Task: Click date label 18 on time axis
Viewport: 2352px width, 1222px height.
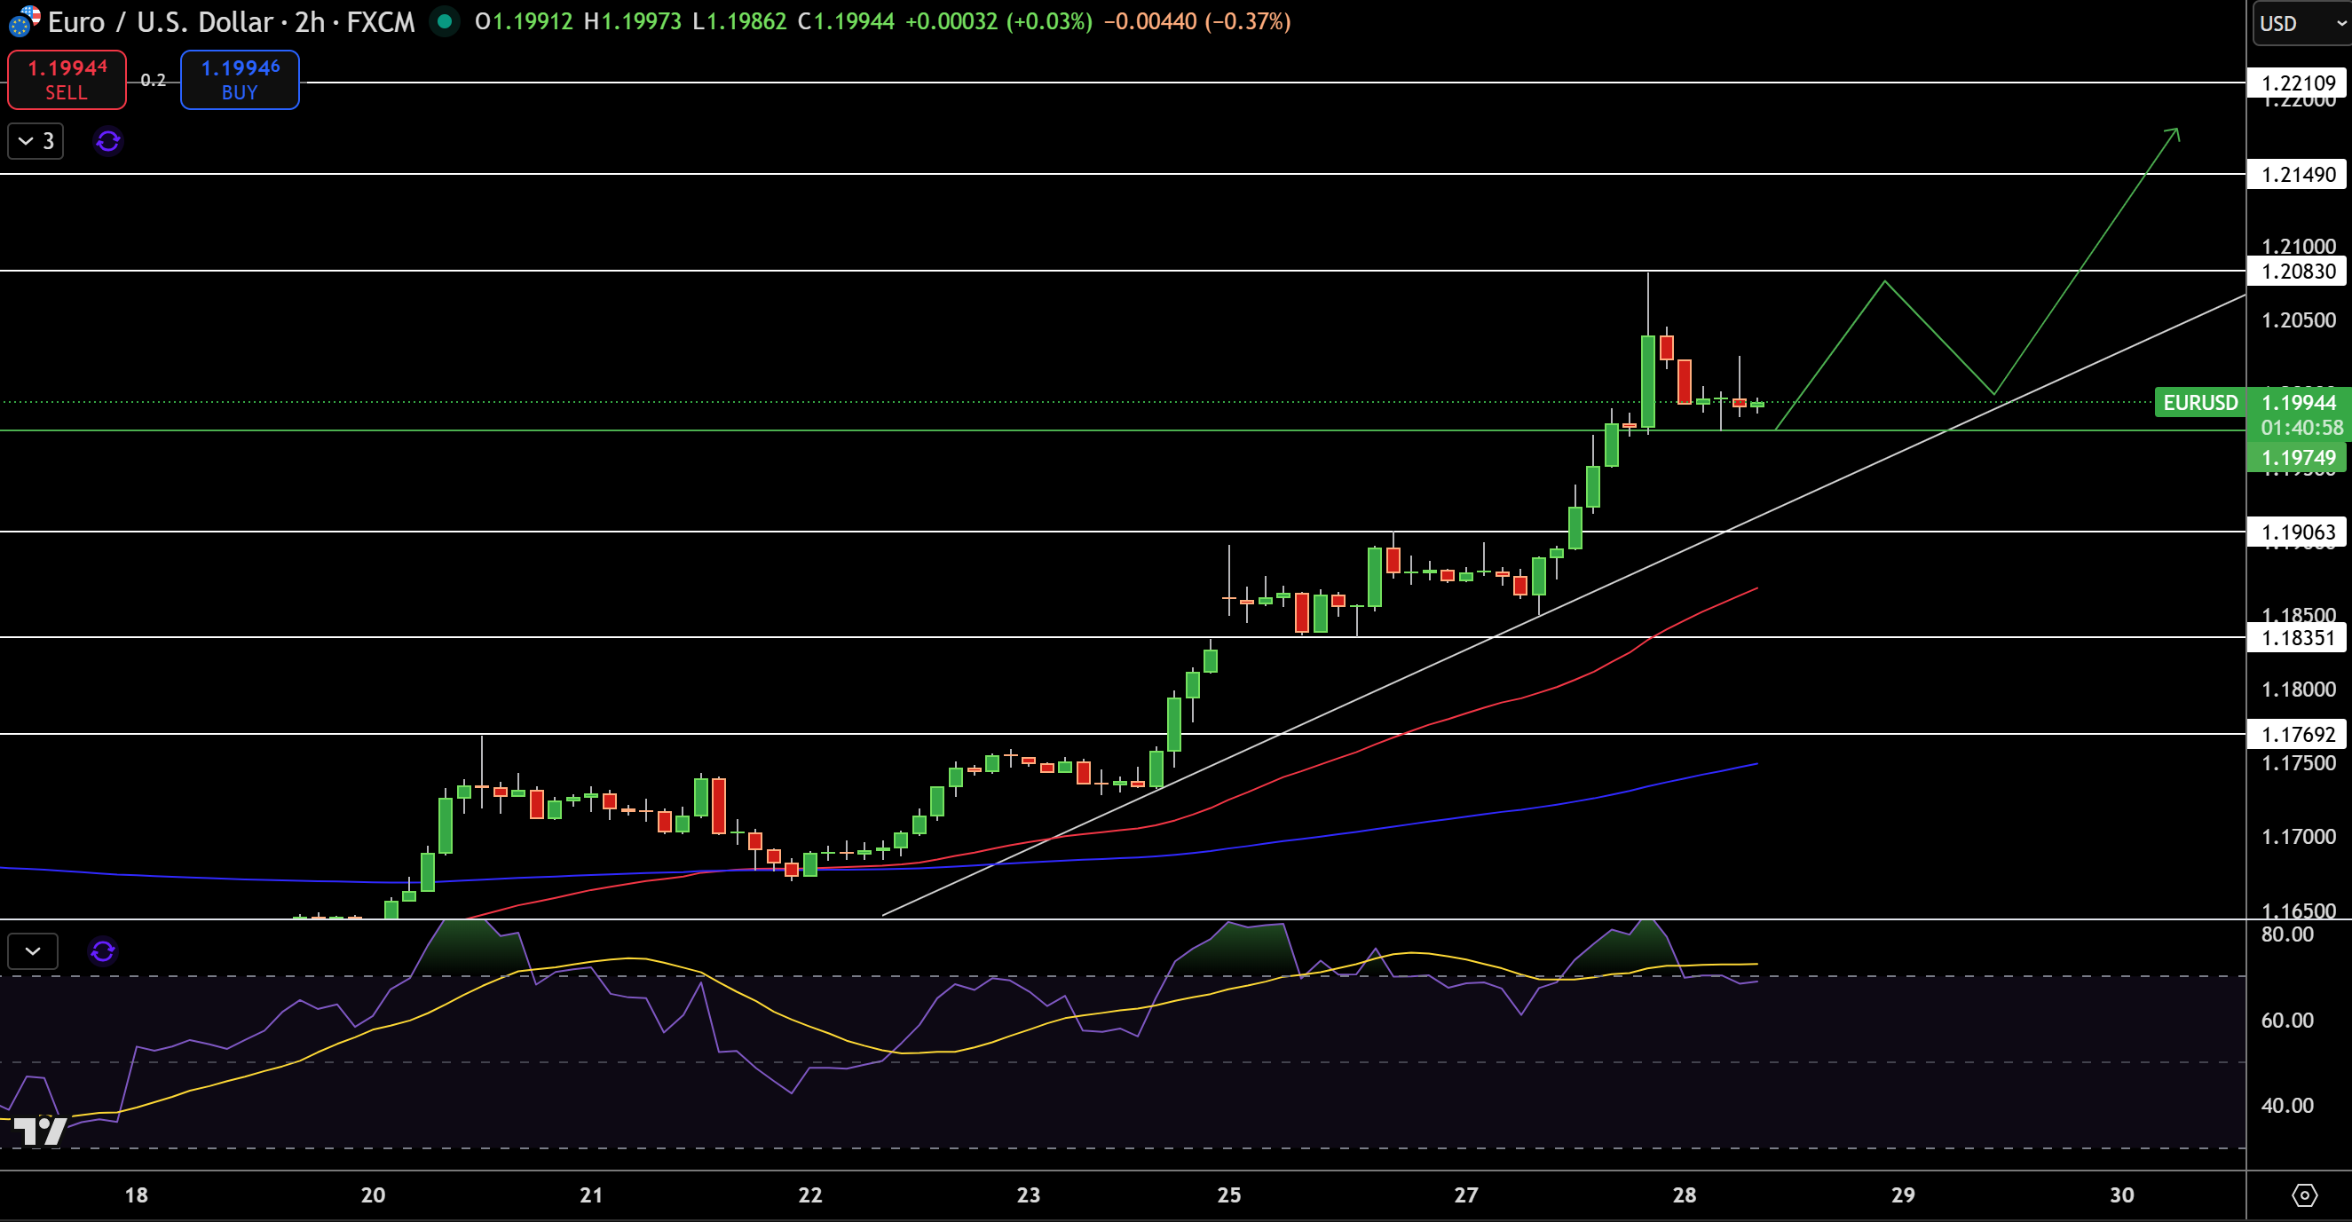Action: click(x=136, y=1194)
